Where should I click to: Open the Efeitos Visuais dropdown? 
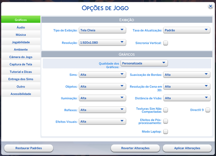pos(102,122)
